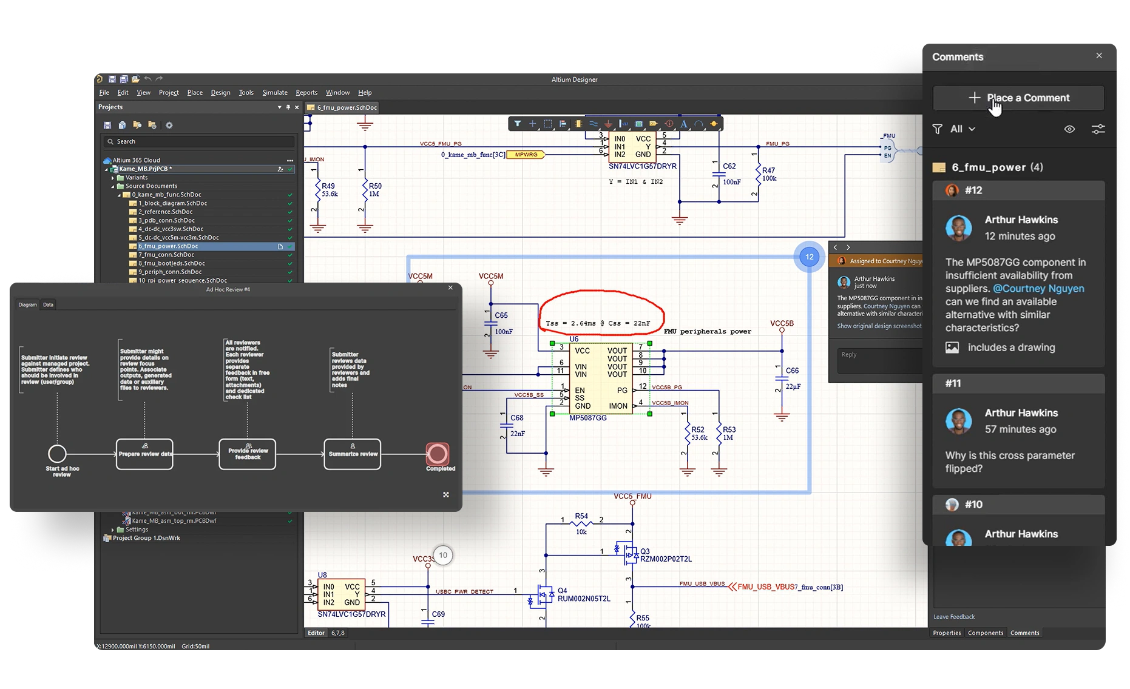Switch to the Data tab in review

click(48, 304)
